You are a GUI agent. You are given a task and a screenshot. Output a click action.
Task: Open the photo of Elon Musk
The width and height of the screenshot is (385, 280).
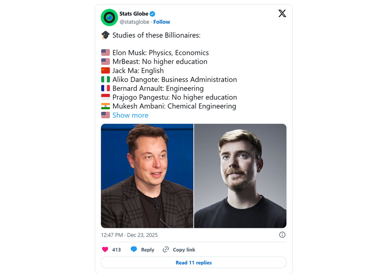point(147,175)
